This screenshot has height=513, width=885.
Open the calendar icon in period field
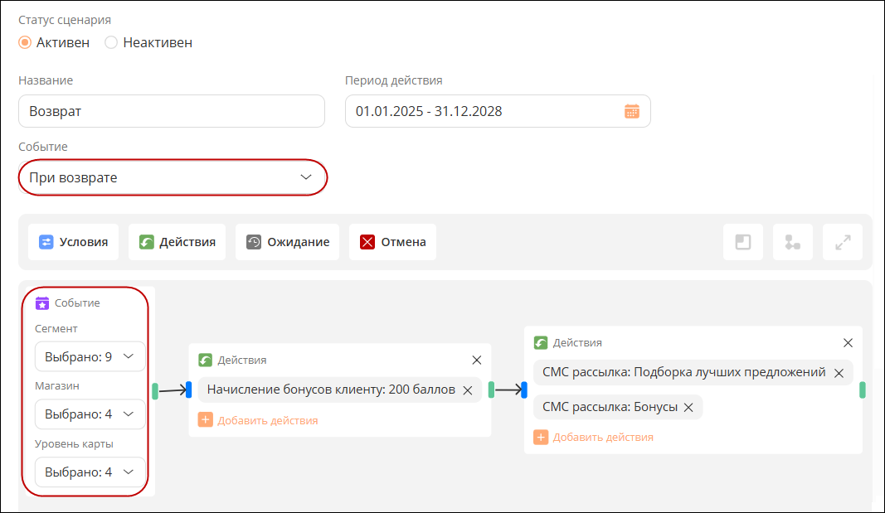(631, 112)
